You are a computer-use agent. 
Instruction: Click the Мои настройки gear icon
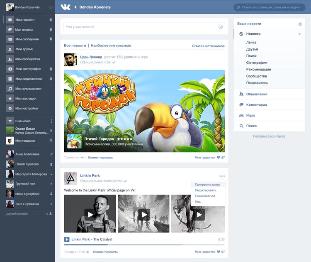coord(10,108)
